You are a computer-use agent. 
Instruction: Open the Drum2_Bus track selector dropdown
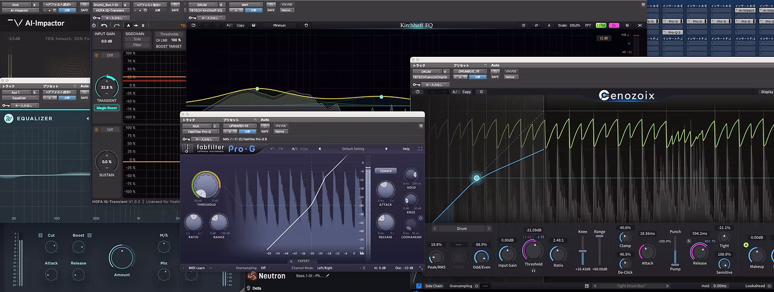point(107,4)
